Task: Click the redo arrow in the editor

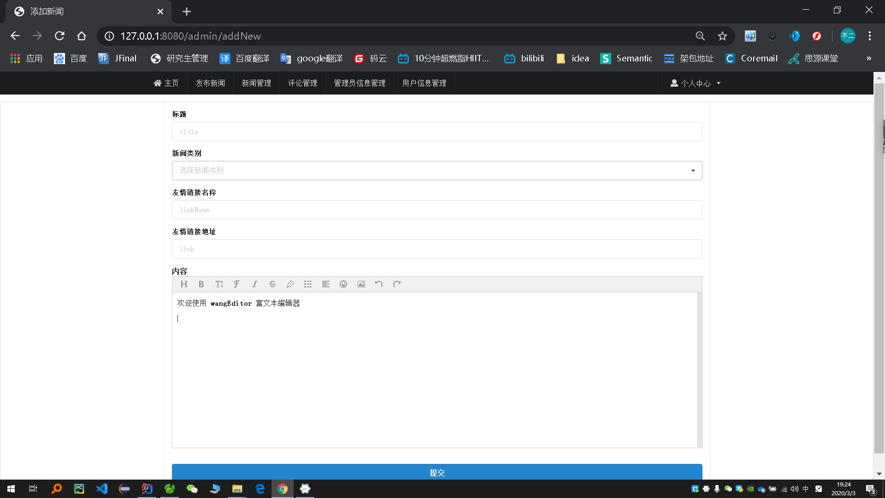Action: pos(397,284)
